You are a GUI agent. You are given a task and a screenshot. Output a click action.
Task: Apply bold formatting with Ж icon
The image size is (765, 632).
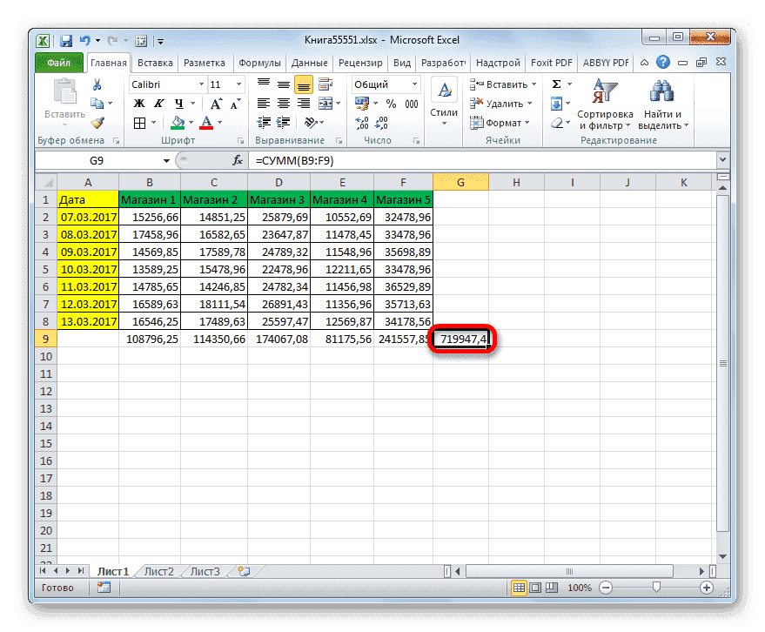[x=141, y=101]
